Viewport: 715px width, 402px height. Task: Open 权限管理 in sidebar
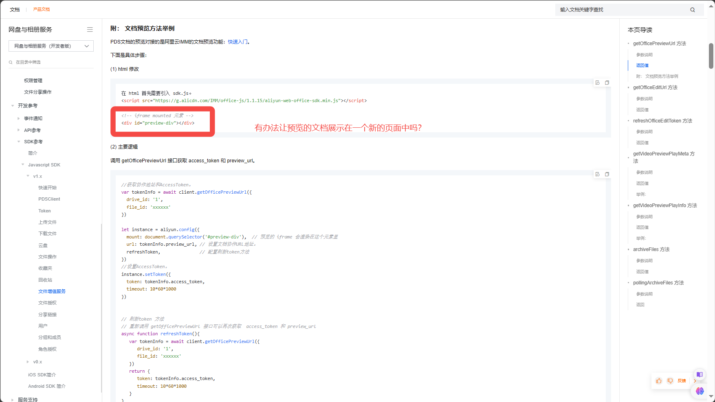click(x=33, y=81)
